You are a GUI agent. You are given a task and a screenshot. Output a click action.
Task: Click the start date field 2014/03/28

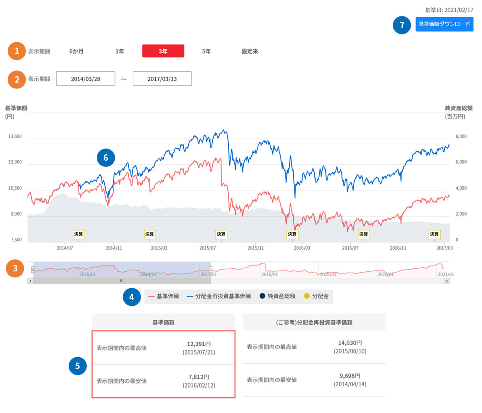[x=86, y=79]
